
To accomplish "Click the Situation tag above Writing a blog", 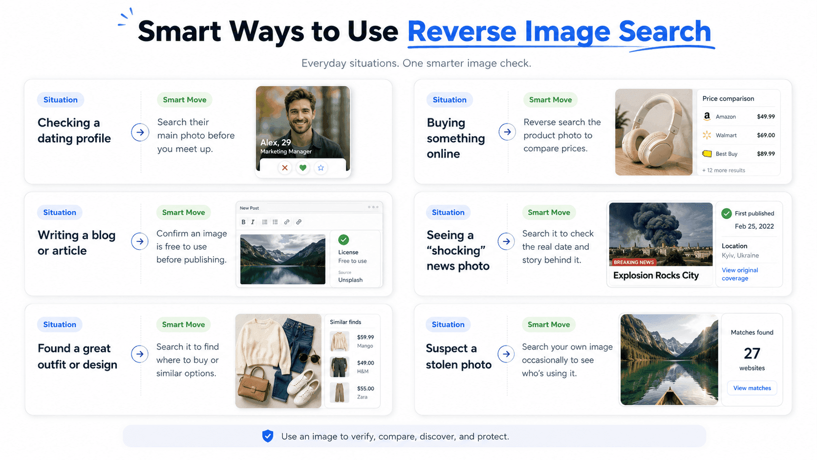I will click(60, 212).
